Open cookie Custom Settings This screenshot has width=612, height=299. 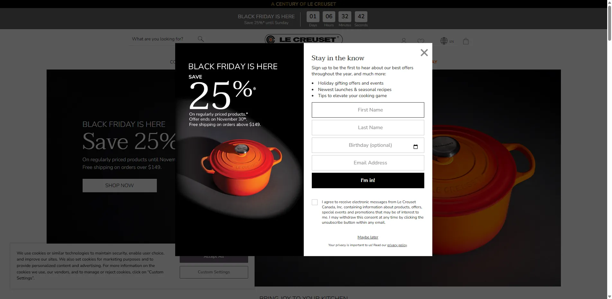214,272
